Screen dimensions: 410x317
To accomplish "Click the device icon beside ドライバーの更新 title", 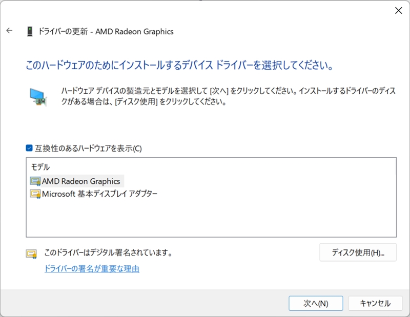I will pyautogui.click(x=30, y=31).
